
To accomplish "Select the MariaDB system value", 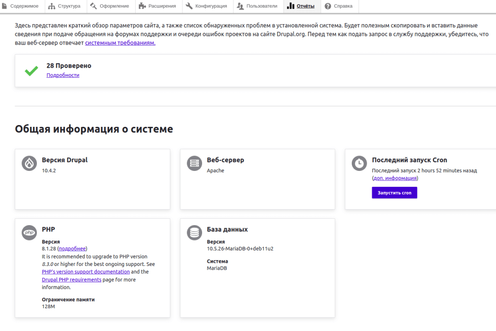I will (217, 268).
